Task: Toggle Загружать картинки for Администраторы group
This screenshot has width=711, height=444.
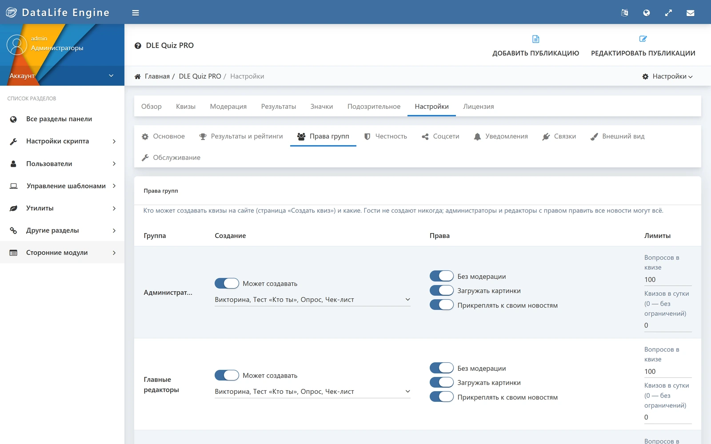Action: pos(442,290)
